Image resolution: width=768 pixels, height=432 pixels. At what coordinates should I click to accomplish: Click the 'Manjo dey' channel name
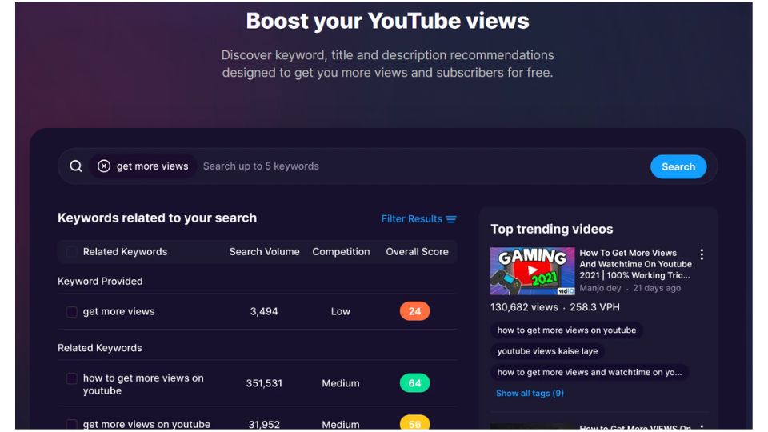tap(600, 288)
